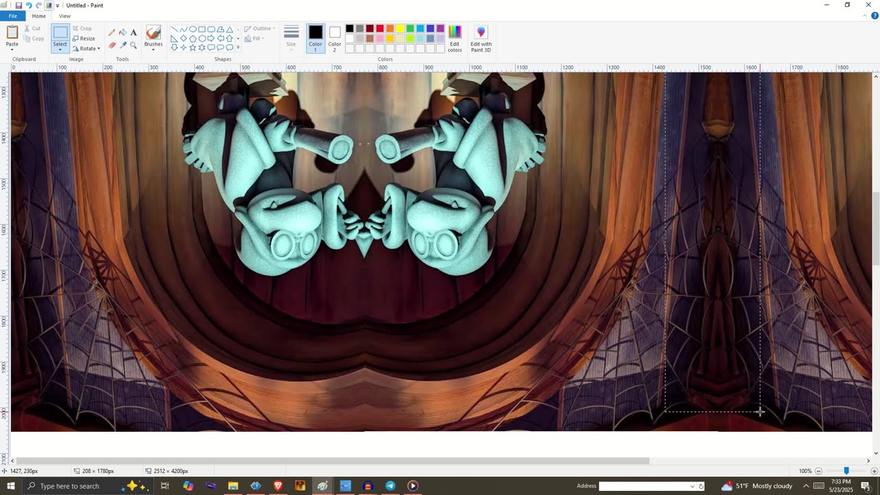Click the Cut command
880x495 pixels.
click(33, 28)
